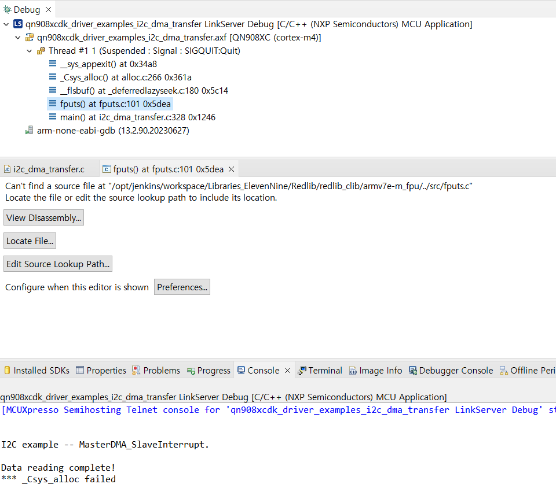Click the arm-none-eabi-gdb debugger process icon
556x495 pixels.
[29, 130]
